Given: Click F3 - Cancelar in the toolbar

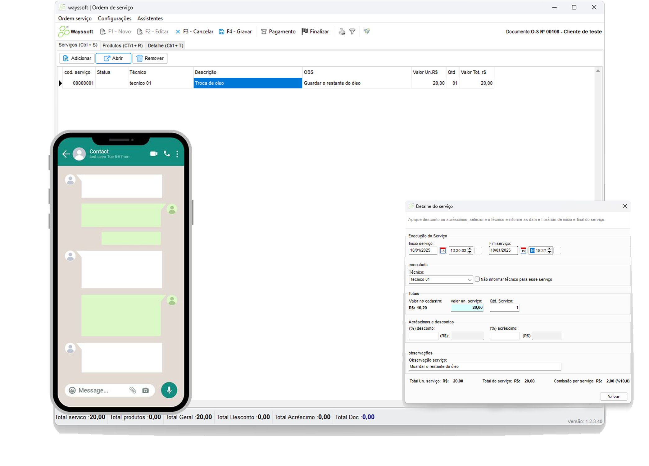Looking at the screenshot, I should click(194, 32).
